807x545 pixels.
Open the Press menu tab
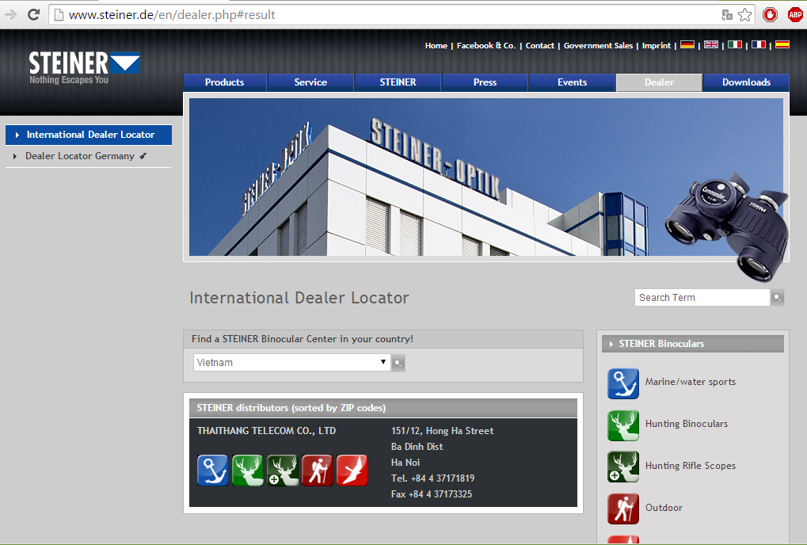pyautogui.click(x=485, y=82)
